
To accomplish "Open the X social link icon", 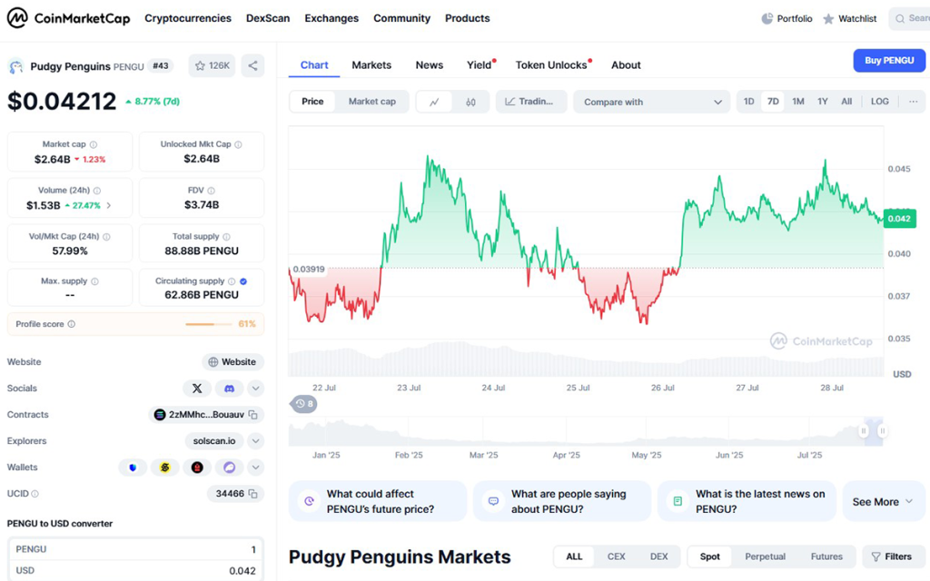I will coord(197,389).
